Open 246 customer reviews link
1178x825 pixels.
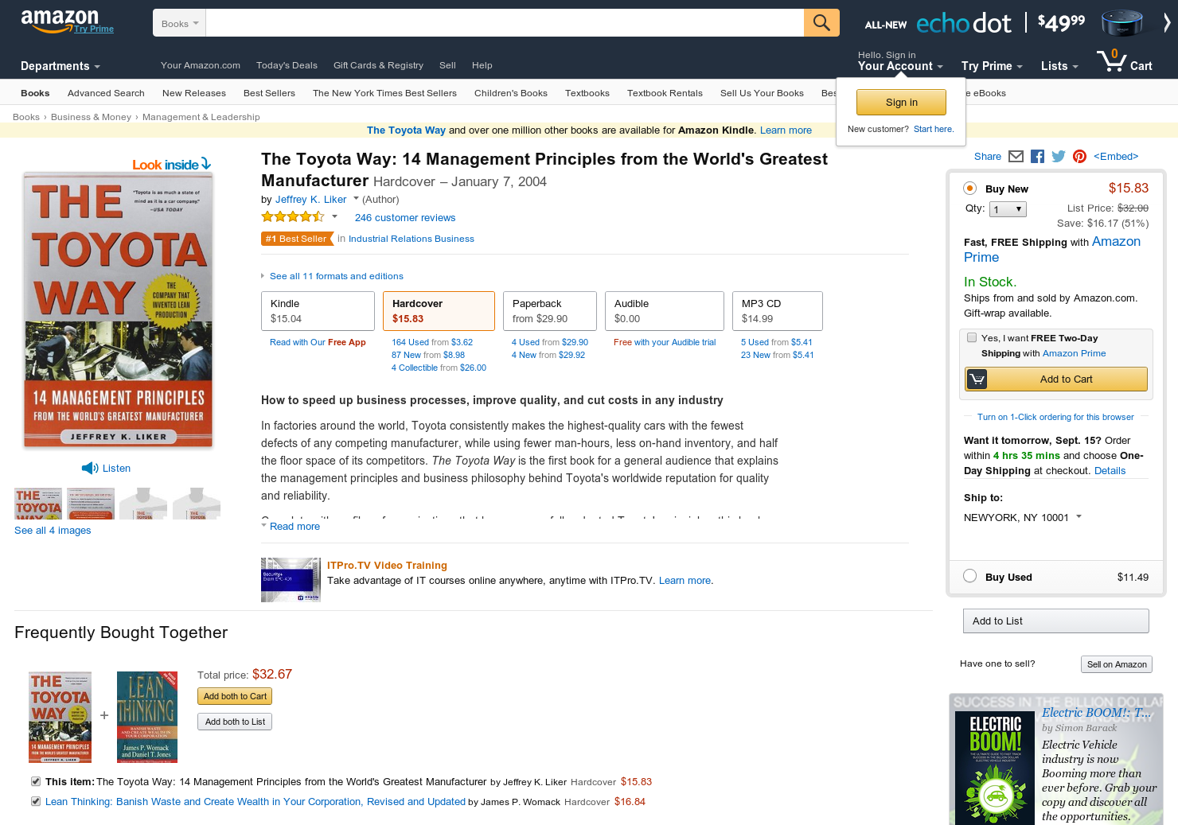pos(405,218)
